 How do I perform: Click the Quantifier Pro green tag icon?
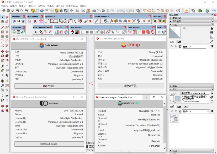pos(23,32)
